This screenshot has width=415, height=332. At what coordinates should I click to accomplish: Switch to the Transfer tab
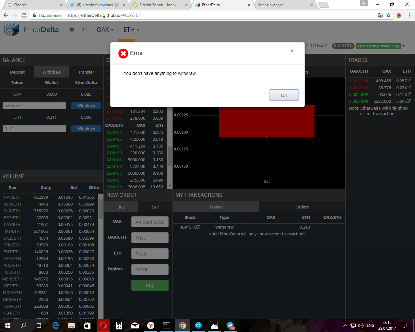(86, 72)
